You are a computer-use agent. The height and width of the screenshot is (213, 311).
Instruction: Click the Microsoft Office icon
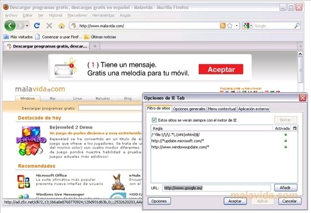pyautogui.click(x=24, y=181)
